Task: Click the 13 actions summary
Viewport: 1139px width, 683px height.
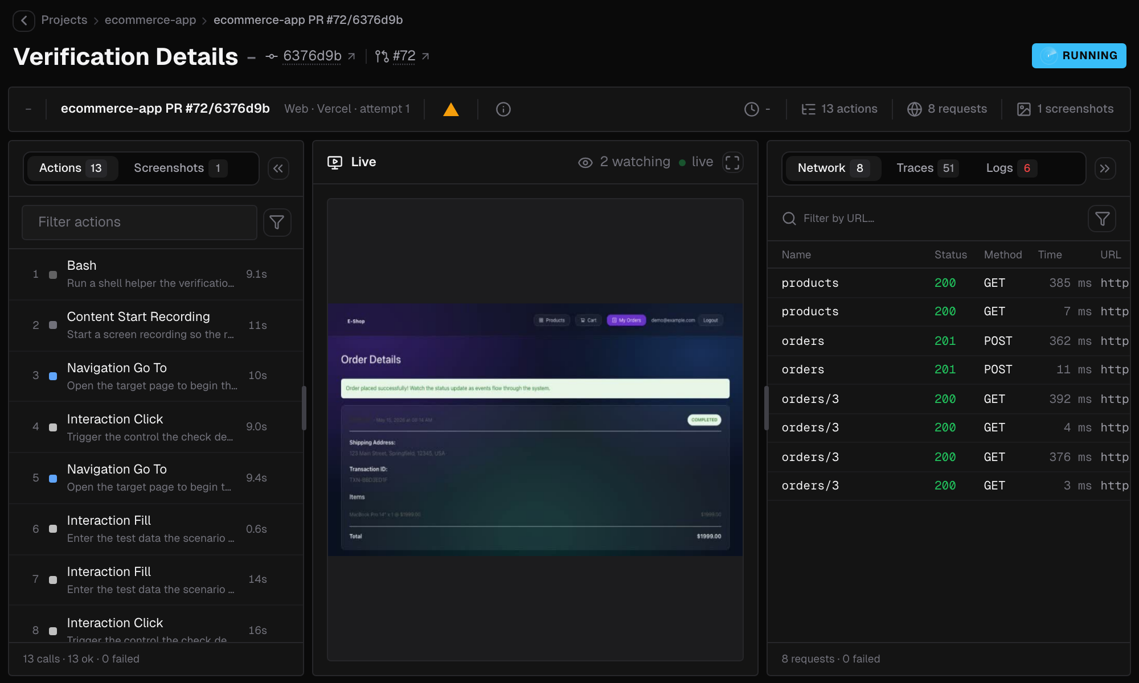Action: [x=839, y=109]
